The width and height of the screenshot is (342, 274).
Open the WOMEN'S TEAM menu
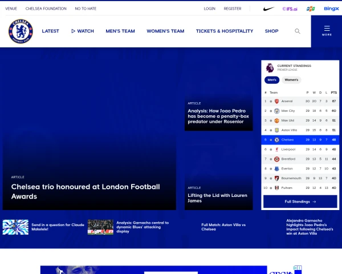click(x=165, y=31)
